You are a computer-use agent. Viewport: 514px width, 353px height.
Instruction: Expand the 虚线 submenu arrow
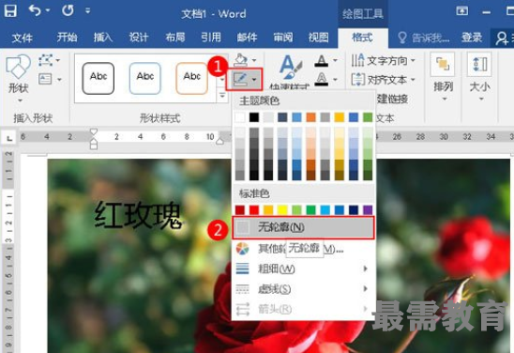click(365, 289)
